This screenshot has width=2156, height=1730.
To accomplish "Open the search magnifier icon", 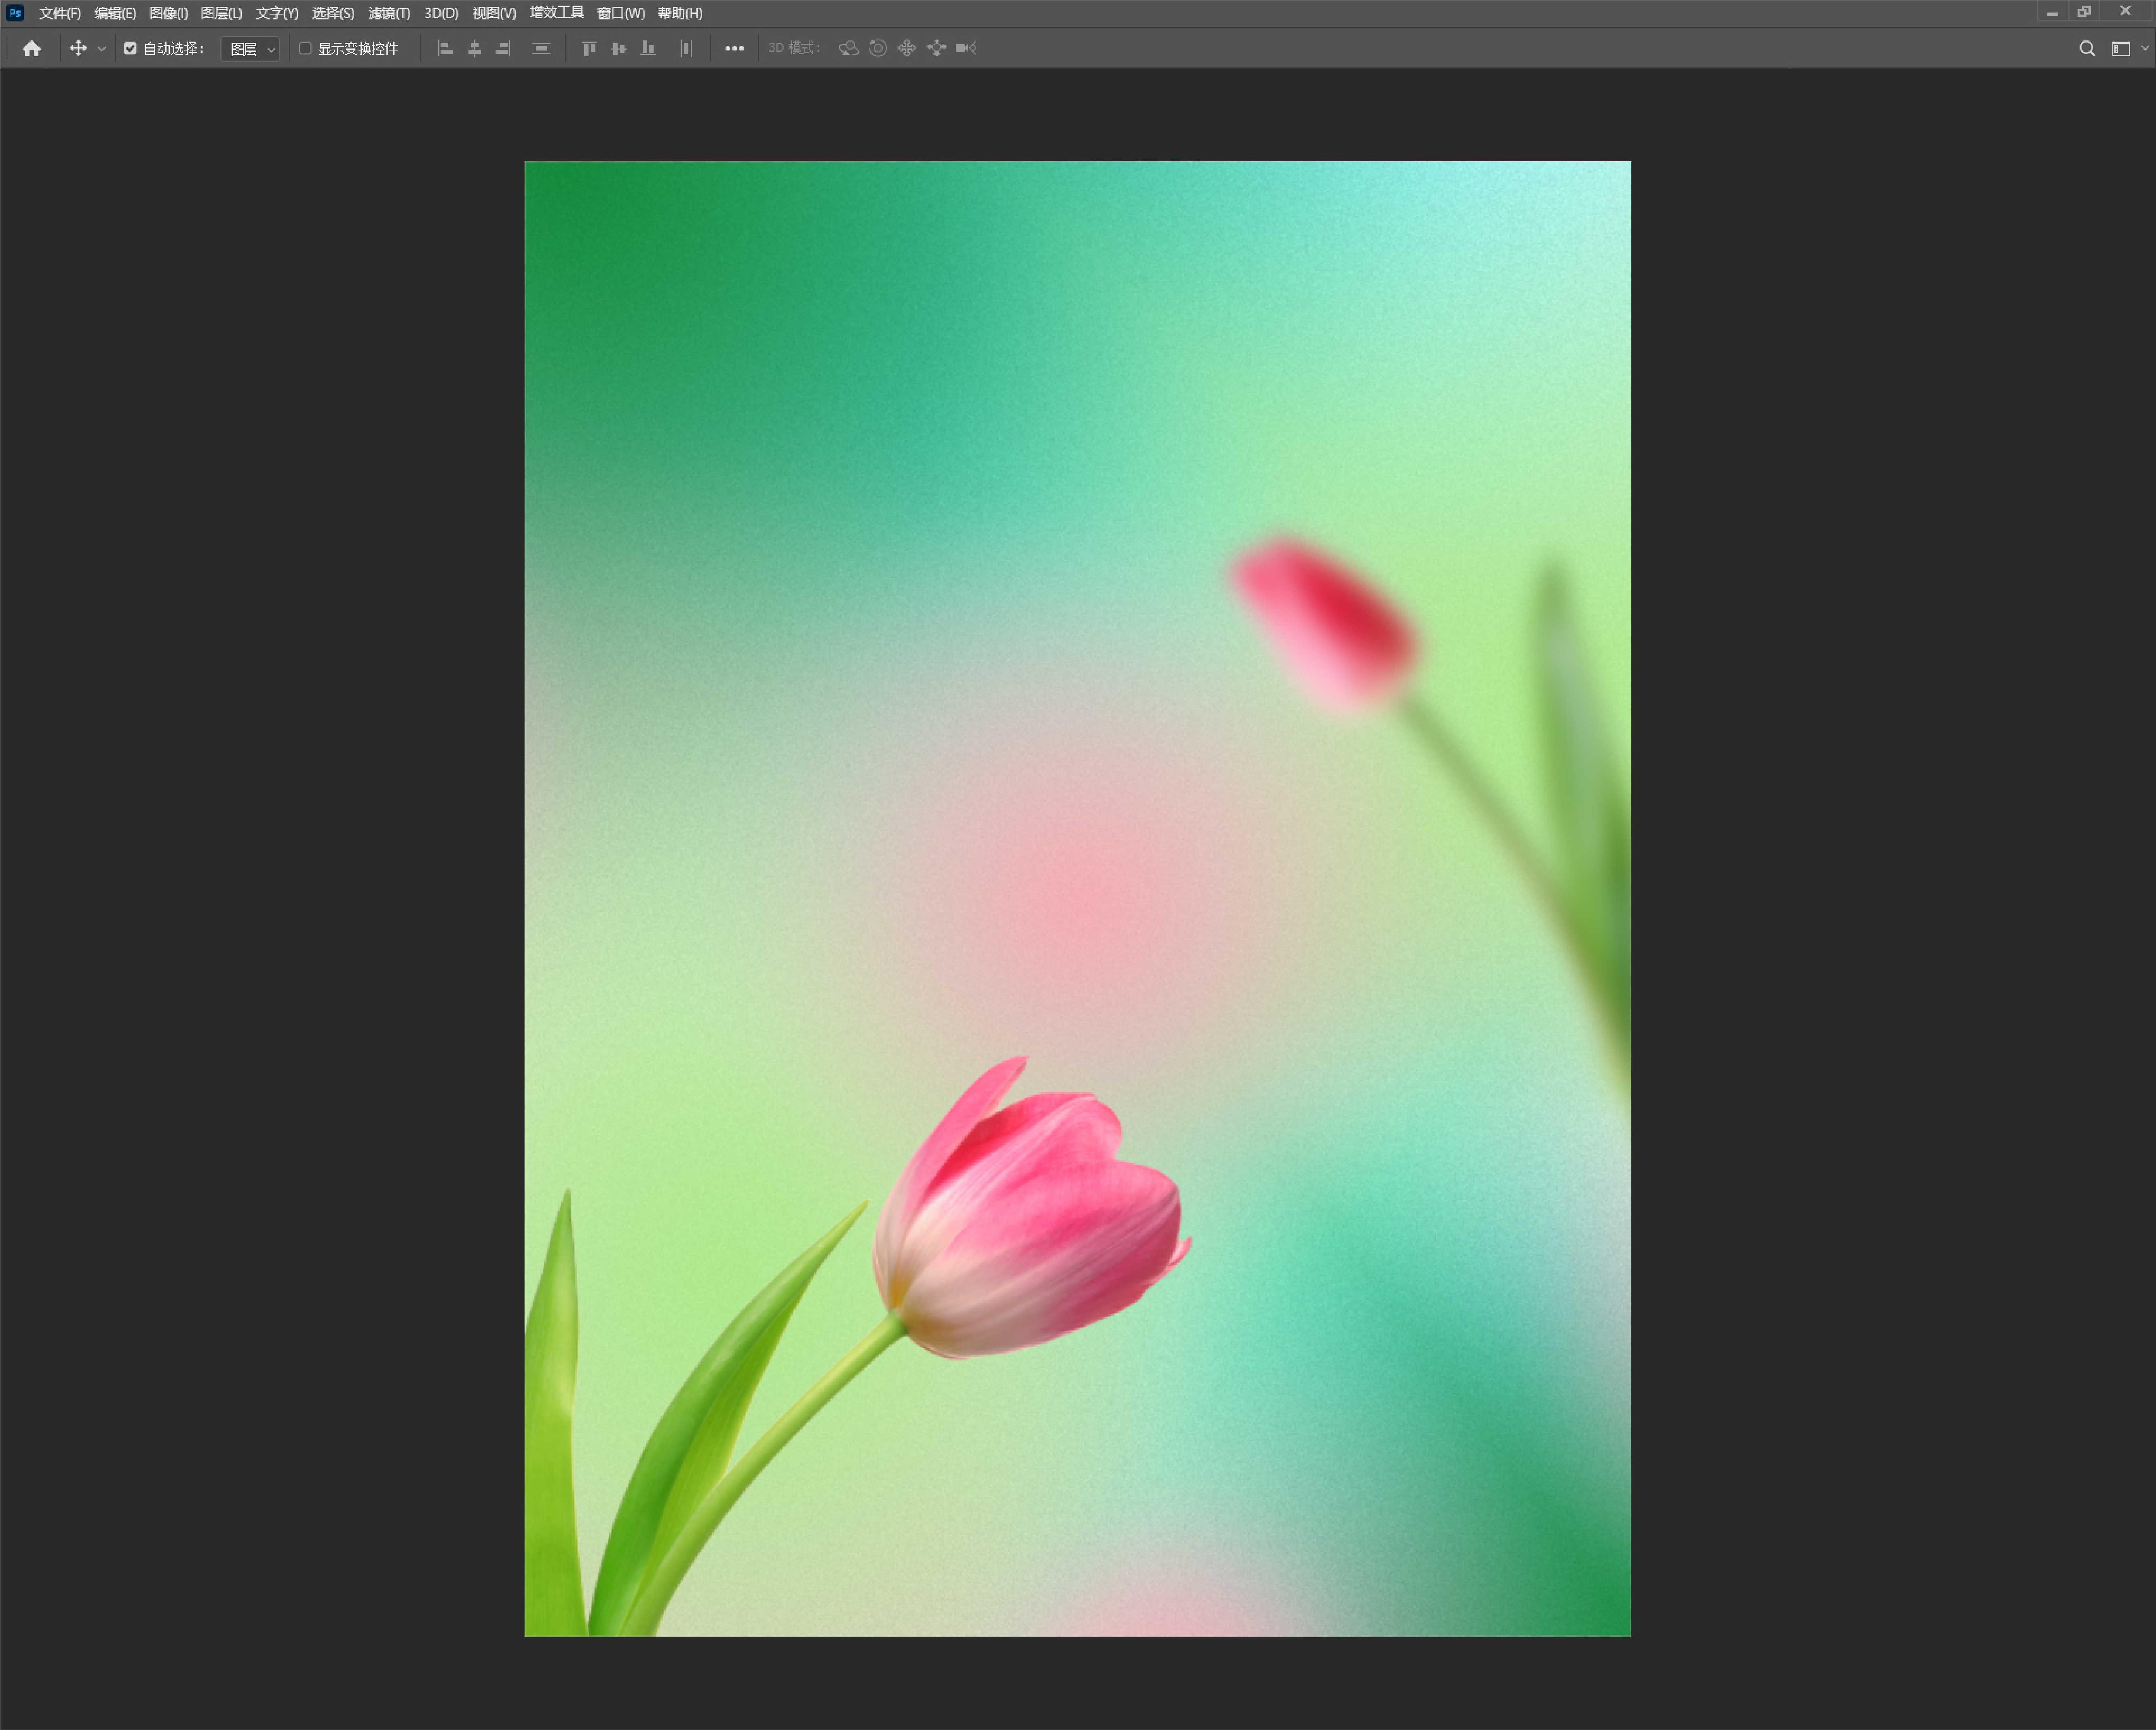I will 2087,48.
